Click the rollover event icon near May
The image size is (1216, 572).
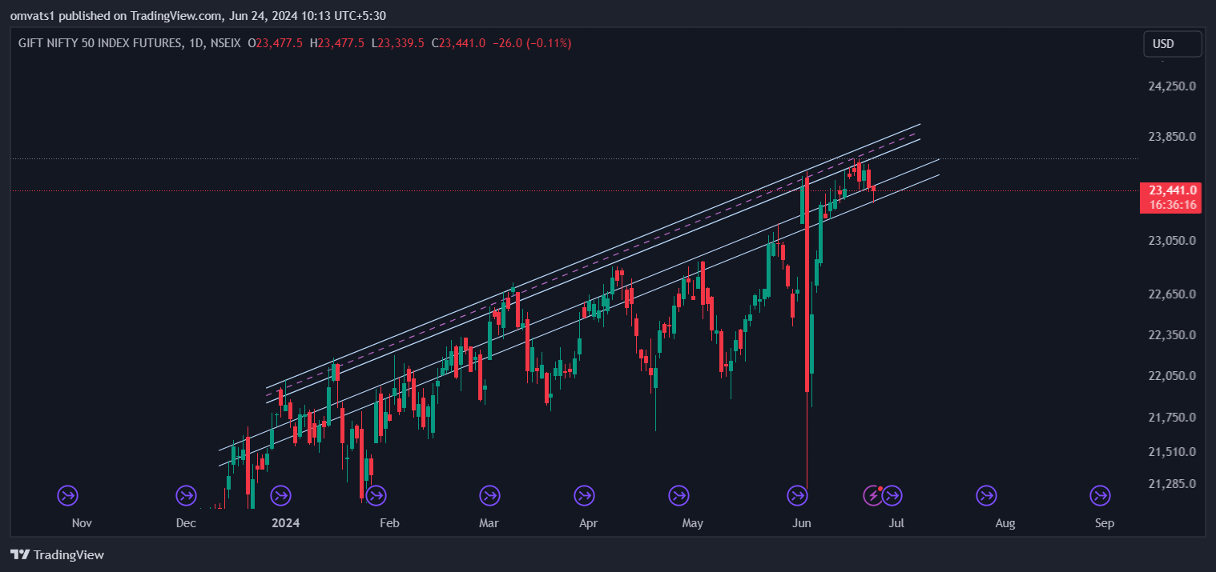pos(678,496)
